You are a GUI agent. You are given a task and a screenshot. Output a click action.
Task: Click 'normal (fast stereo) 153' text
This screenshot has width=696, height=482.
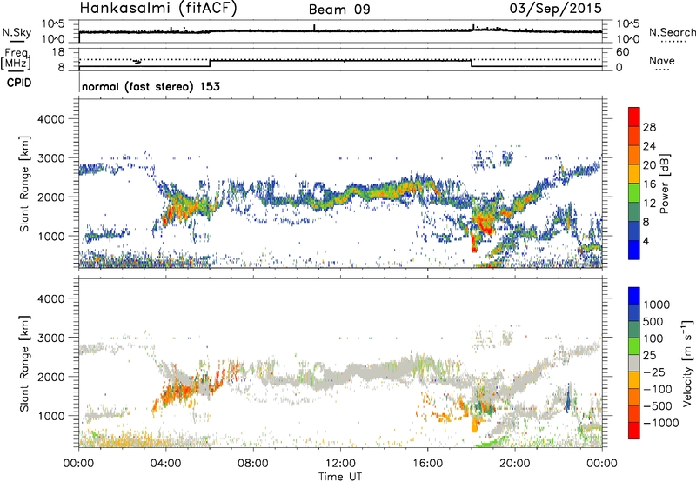click(151, 86)
